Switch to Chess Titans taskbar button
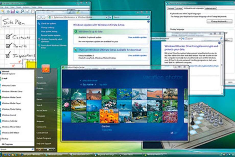 tap(130, 155)
